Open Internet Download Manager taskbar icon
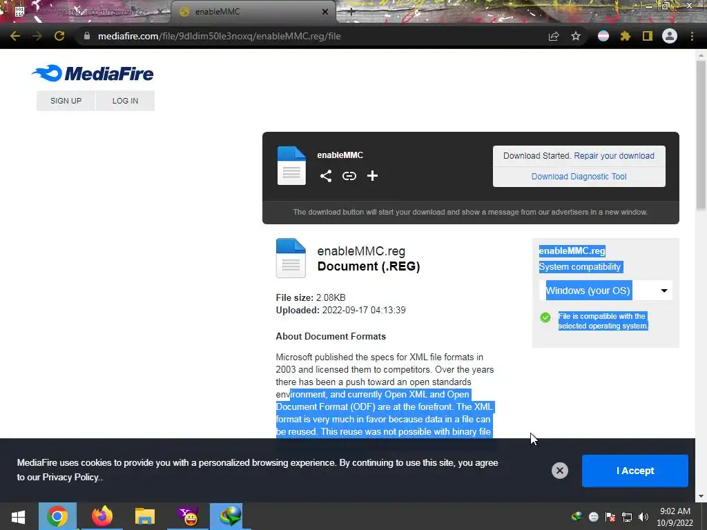 (x=231, y=516)
